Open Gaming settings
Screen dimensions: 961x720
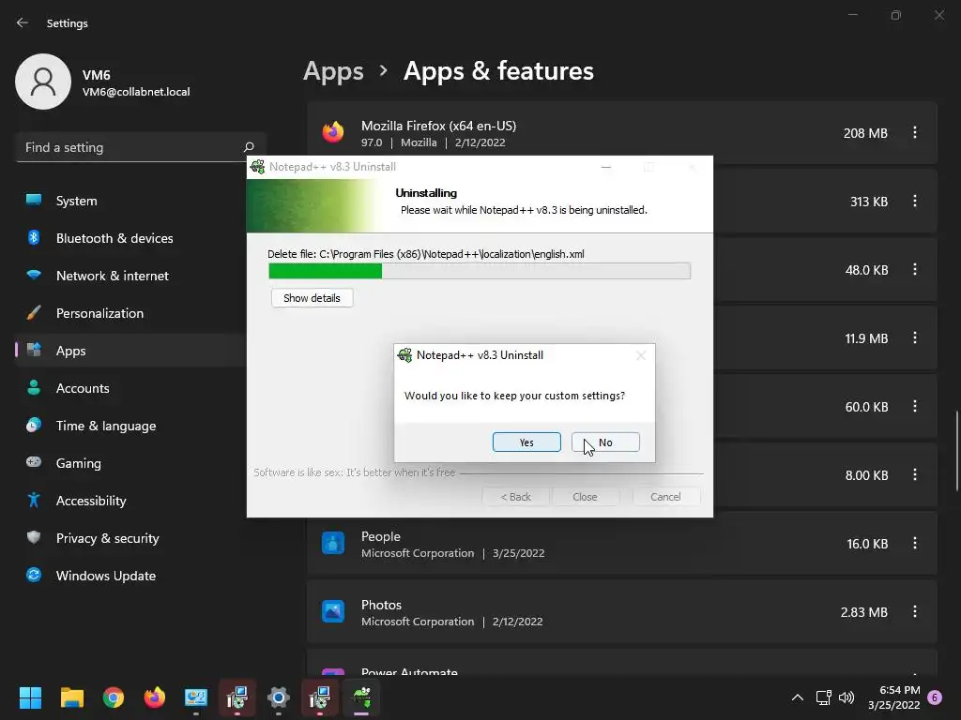click(131, 463)
